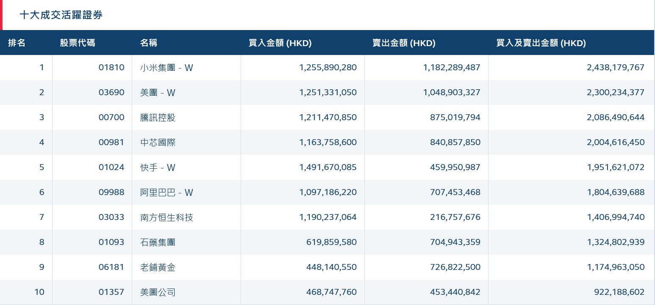Click the 排名 column header
The width and height of the screenshot is (655, 305).
click(17, 43)
